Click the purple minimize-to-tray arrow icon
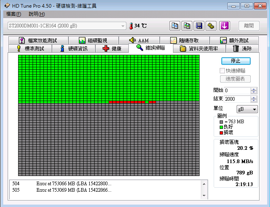The width and height of the screenshot is (270, 207). pos(225,26)
